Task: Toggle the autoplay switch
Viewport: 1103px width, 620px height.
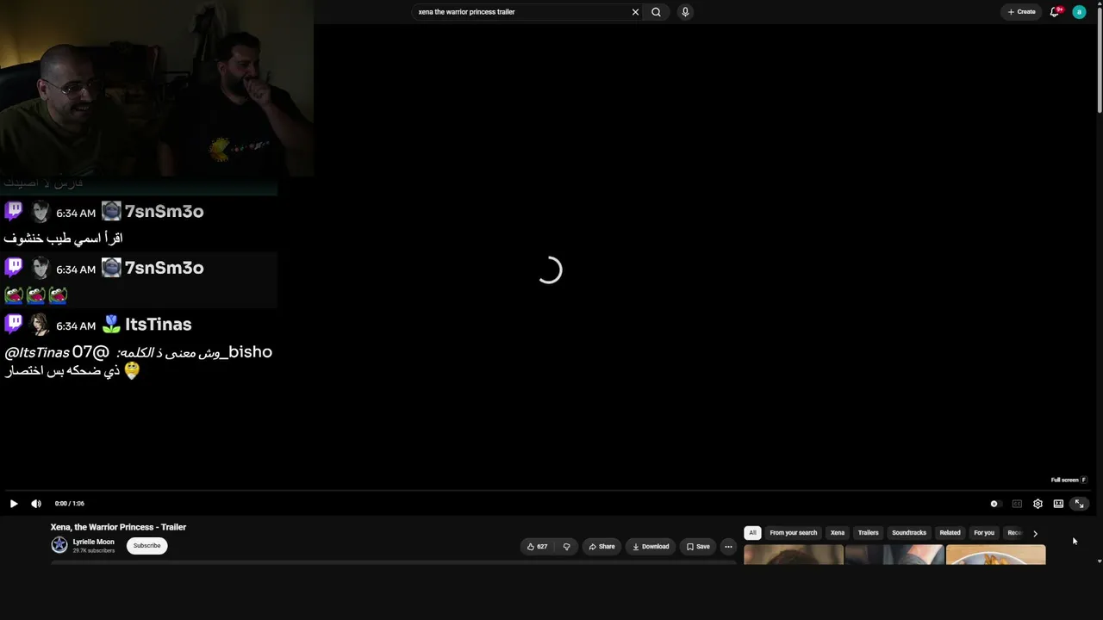Action: 994,504
